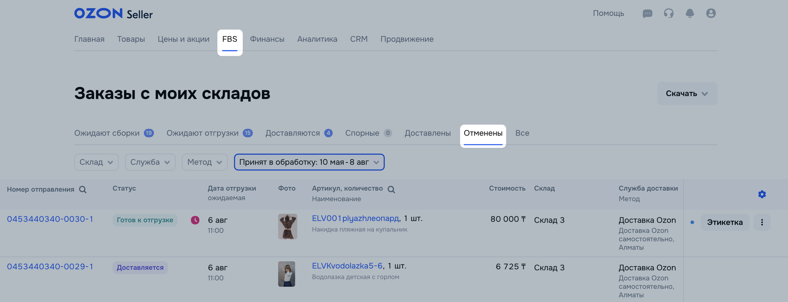
Task: Click Водолазка детская с горлом text
Action: pos(355,277)
